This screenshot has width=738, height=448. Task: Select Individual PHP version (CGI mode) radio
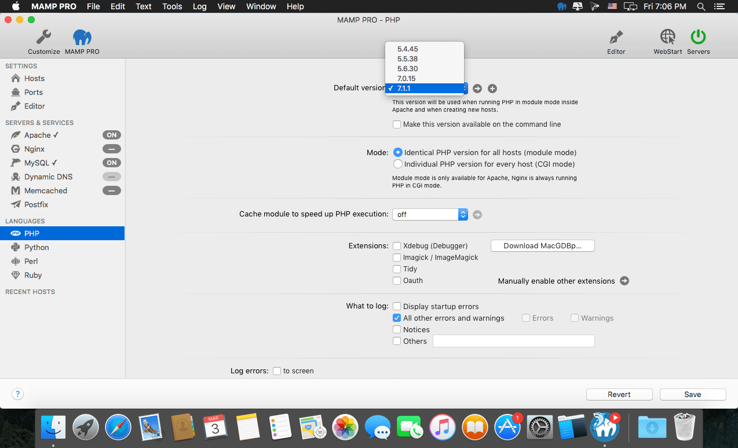click(x=397, y=164)
